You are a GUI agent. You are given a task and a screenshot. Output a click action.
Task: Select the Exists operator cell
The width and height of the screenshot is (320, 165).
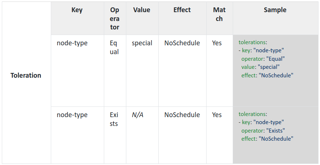click(114, 119)
